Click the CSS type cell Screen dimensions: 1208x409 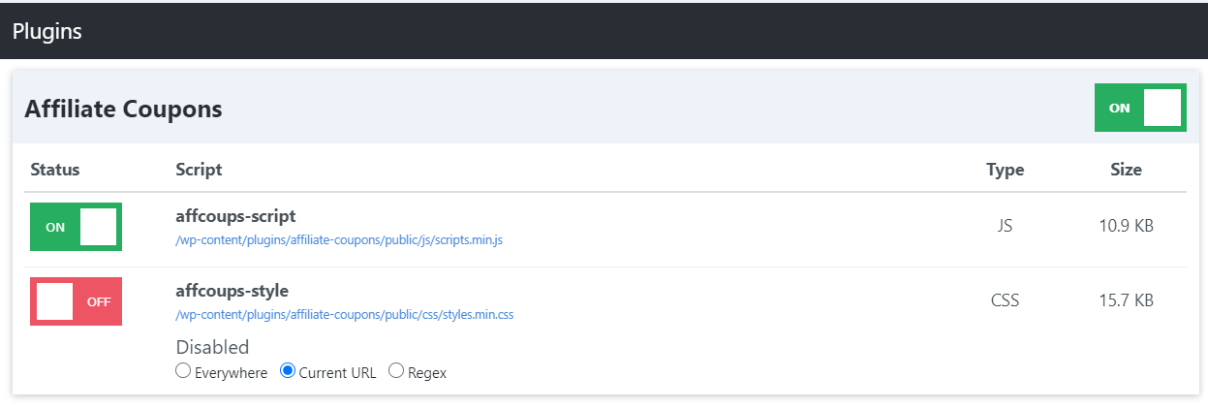point(1005,300)
